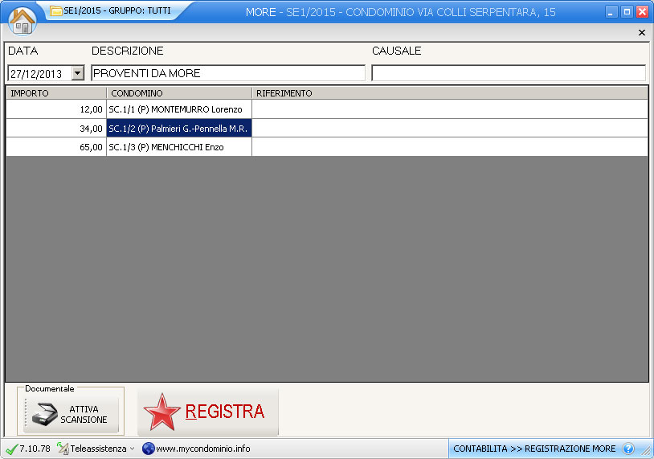Select the MENCHICCHI Enzo condomino cell

tap(178, 147)
